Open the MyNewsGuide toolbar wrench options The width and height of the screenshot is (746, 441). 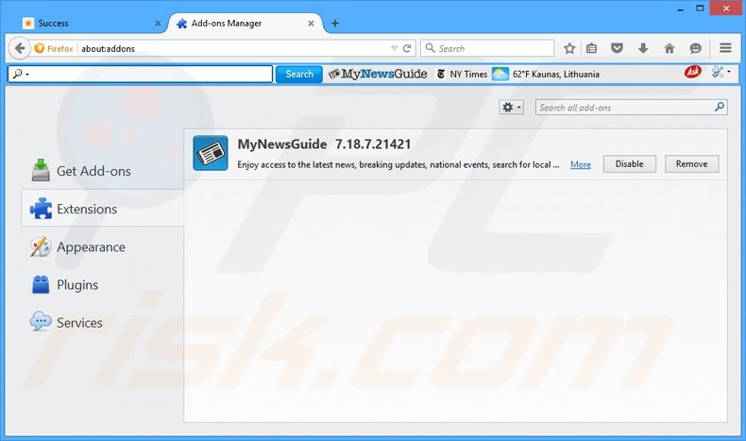tap(721, 73)
